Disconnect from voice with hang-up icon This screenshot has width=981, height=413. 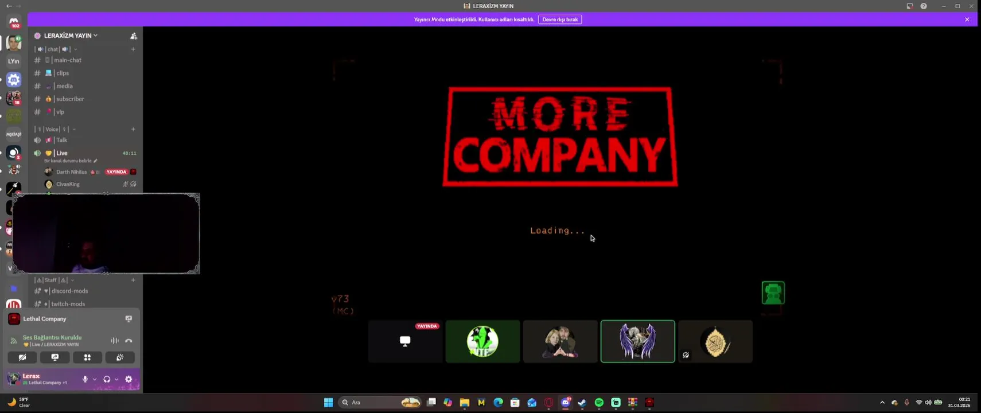point(129,341)
